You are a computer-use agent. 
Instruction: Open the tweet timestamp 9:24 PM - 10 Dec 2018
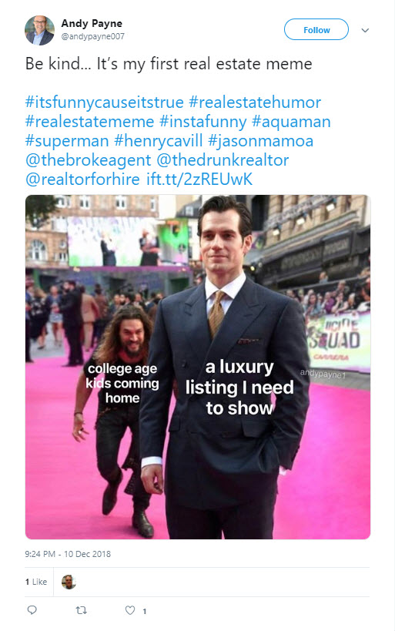(68, 554)
